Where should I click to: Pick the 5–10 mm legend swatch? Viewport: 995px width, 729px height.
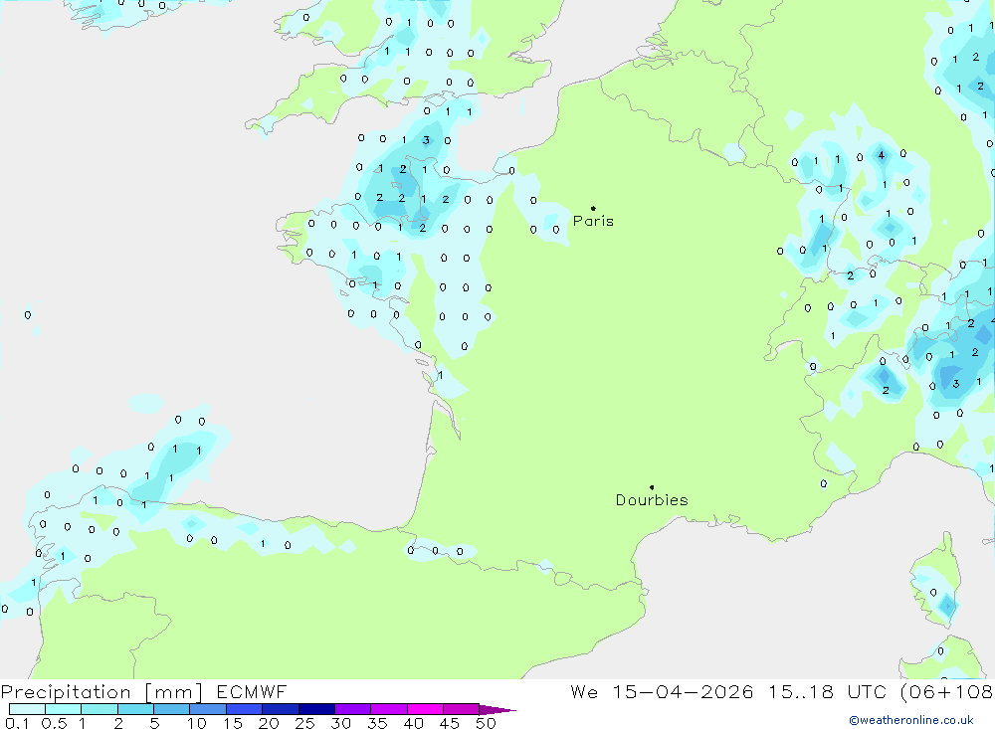click(172, 709)
